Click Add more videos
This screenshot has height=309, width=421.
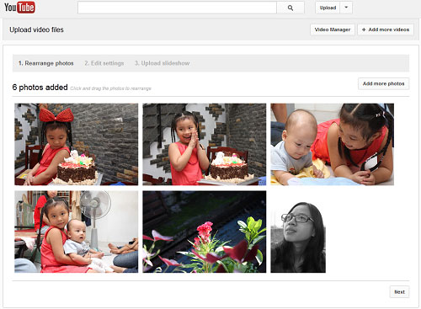tap(386, 29)
